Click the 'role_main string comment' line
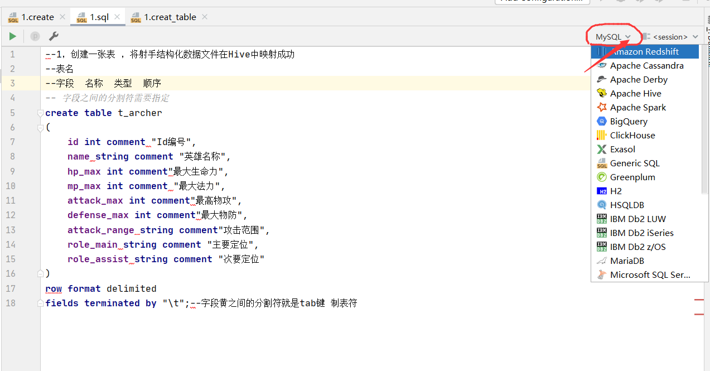This screenshot has height=371, width=710. coord(163,244)
